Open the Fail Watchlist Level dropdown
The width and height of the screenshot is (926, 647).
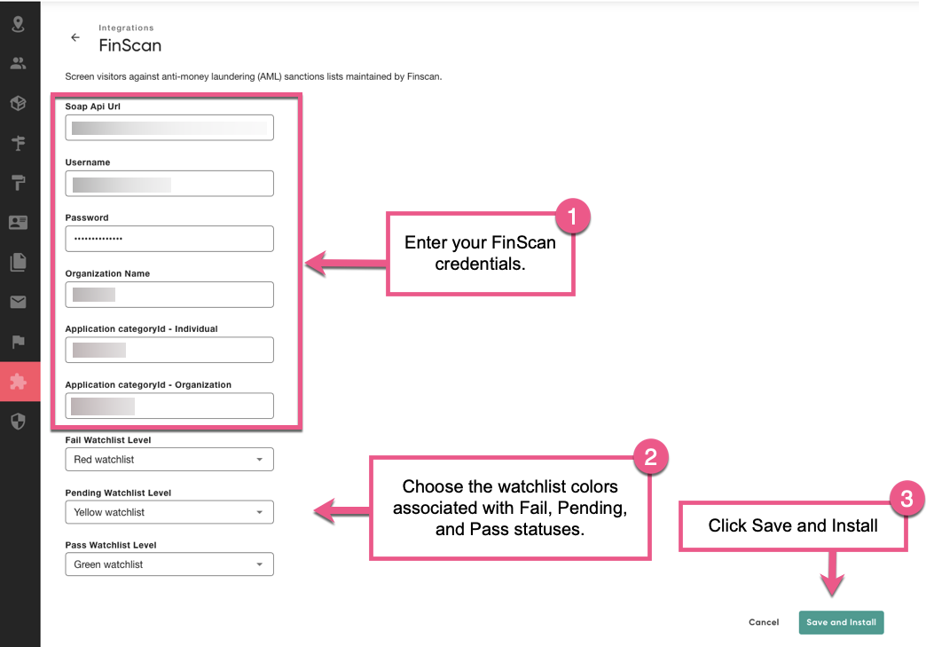169,459
